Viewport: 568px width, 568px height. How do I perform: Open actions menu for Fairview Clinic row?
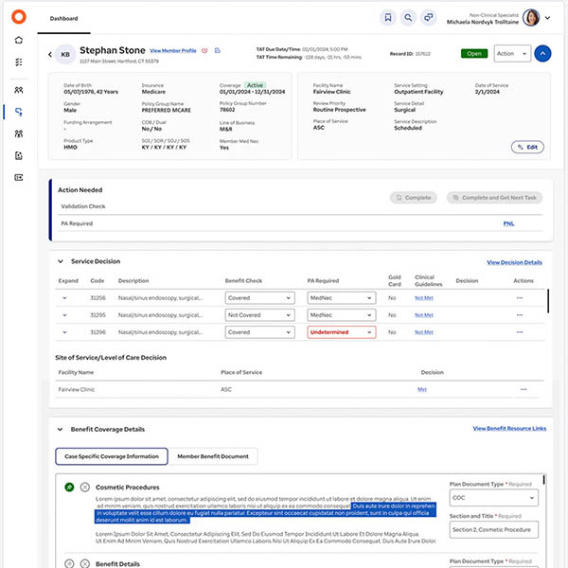pos(523,389)
